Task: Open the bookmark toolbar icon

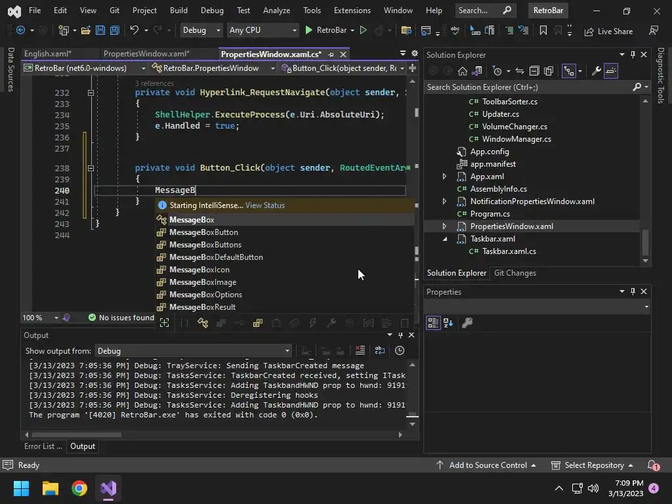Action: coord(543,30)
